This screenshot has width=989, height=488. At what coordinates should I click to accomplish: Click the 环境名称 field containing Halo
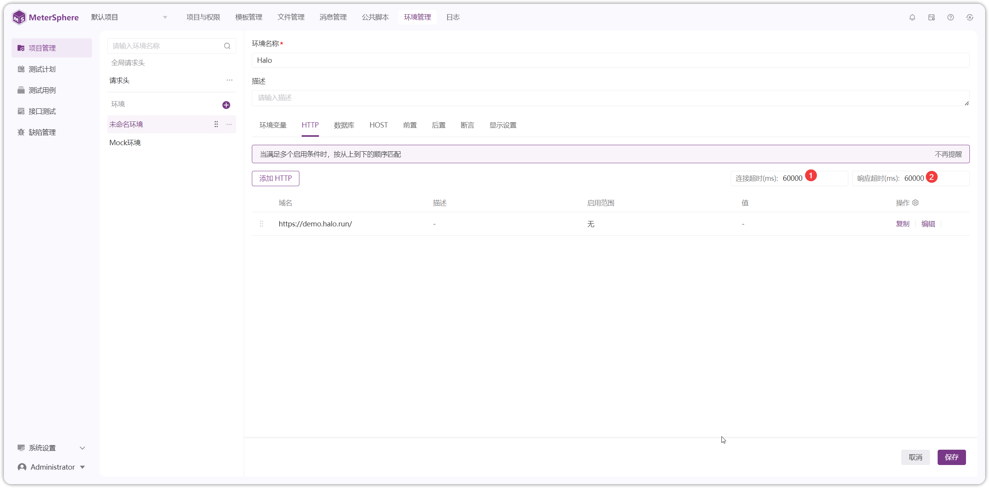pyautogui.click(x=610, y=61)
